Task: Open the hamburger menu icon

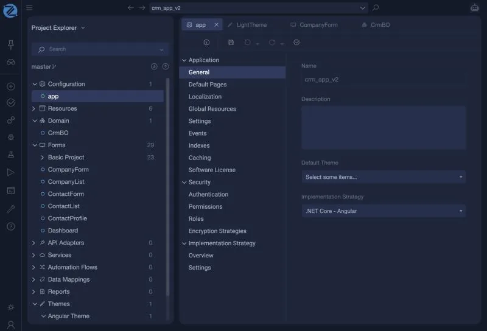Action: [29, 8]
